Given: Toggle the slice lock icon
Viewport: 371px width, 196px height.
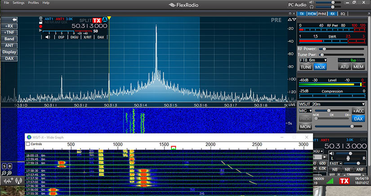Looking at the screenshot, I should point(40,22).
